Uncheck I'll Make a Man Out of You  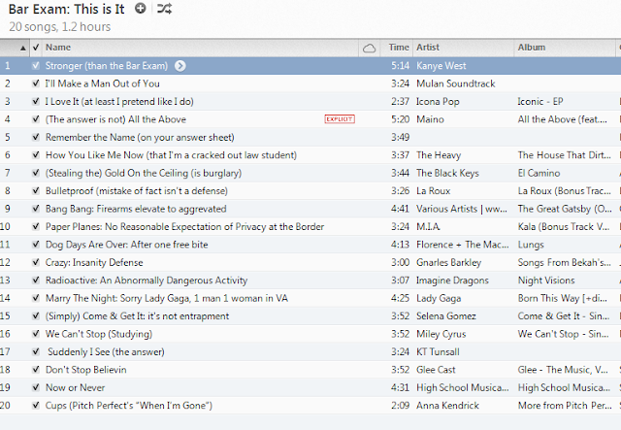[x=36, y=83]
